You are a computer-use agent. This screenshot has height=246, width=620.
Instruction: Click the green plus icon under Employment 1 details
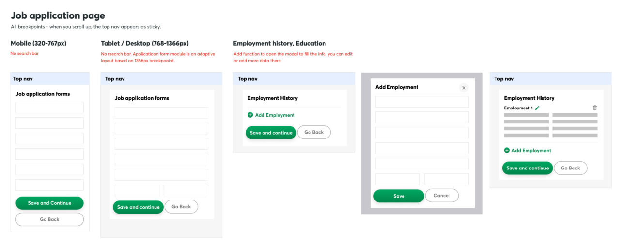point(507,151)
